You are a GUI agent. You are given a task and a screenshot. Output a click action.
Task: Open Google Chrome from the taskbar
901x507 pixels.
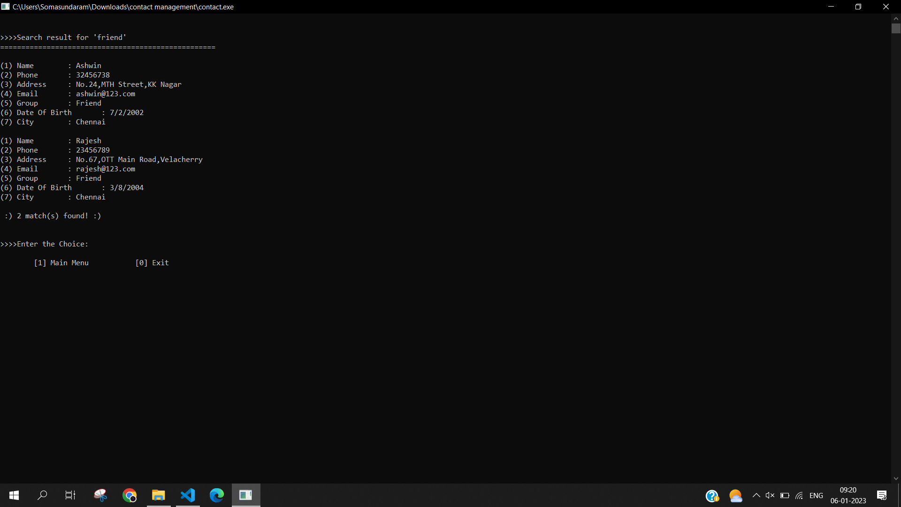pyautogui.click(x=130, y=495)
